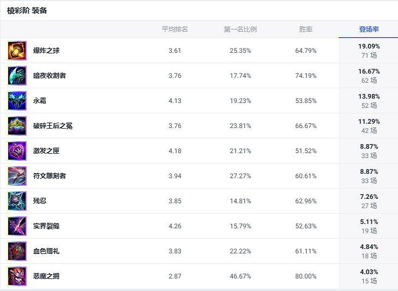Click the 恶魔之拥 item icon
The height and width of the screenshot is (291, 398).
[17, 276]
